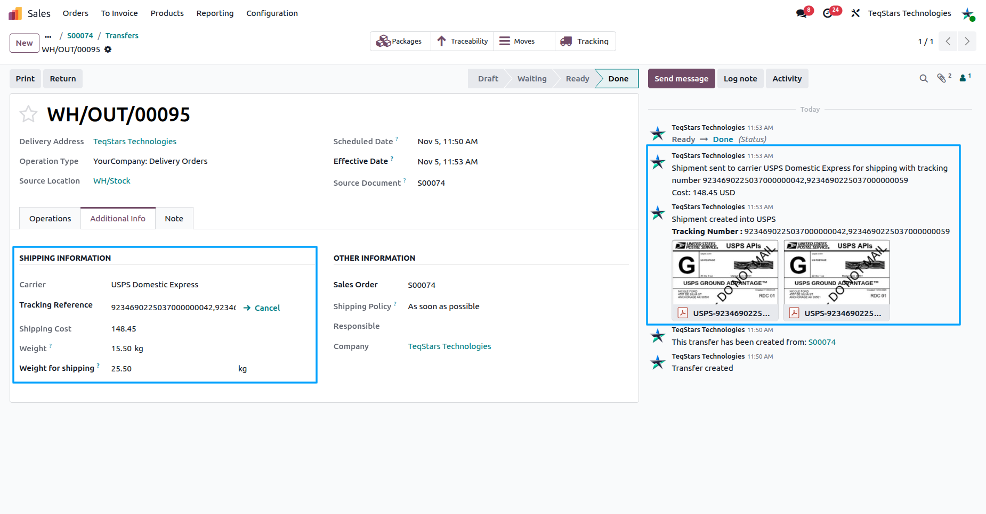986x514 pixels.
Task: Open the Moves smart button
Action: click(x=524, y=42)
